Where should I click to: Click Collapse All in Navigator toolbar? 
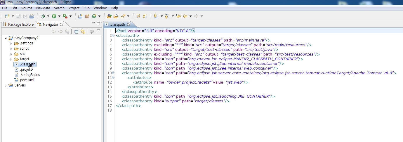(x=76, y=32)
